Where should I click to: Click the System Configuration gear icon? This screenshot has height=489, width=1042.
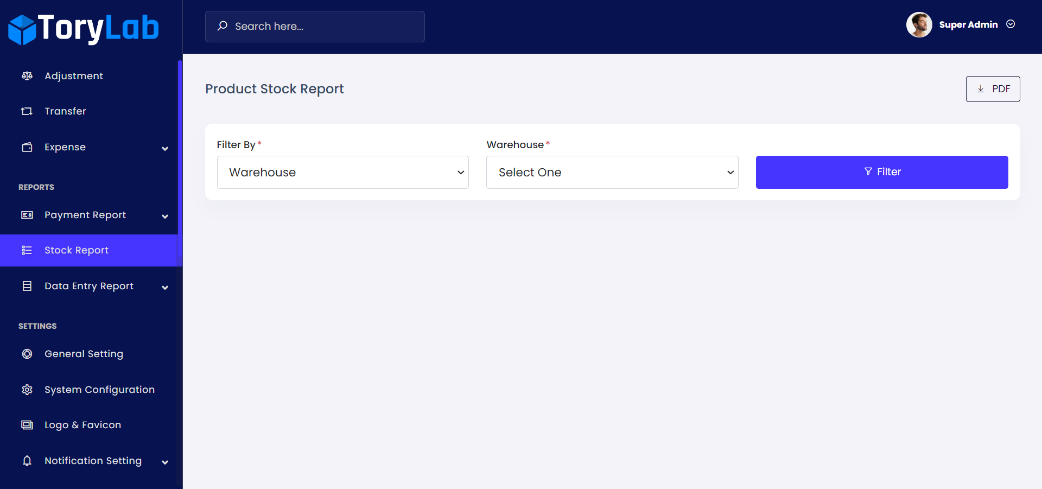27,390
